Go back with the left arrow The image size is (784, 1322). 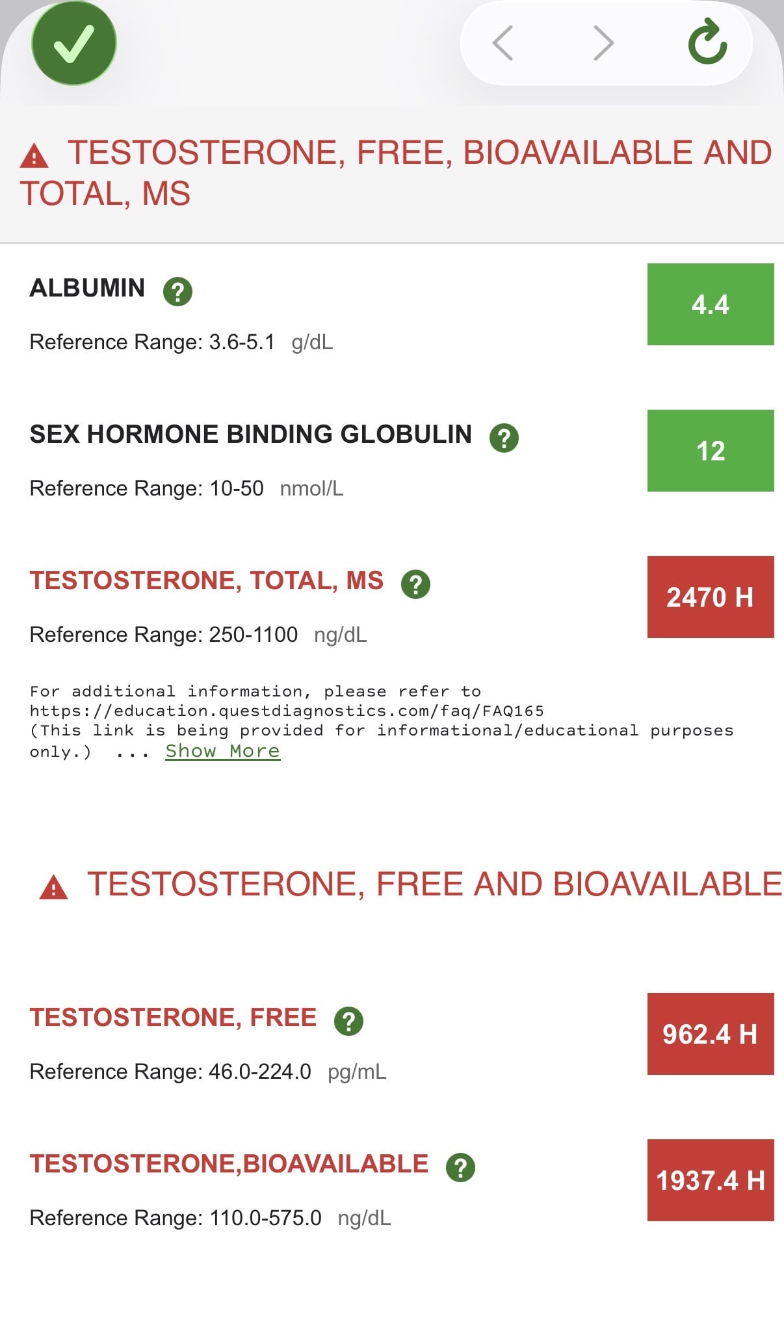pyautogui.click(x=503, y=43)
